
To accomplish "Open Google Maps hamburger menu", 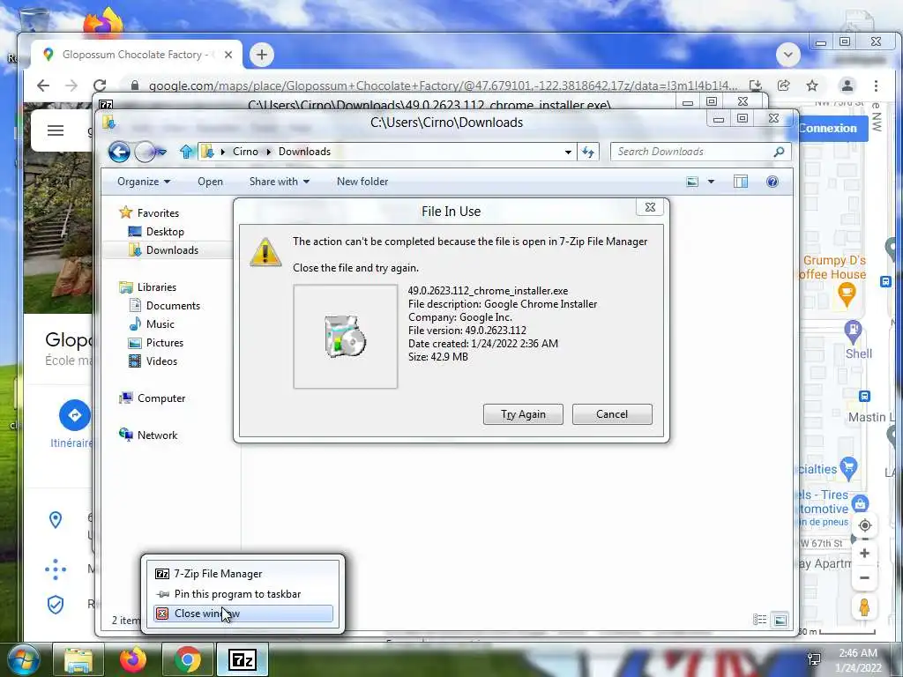I will tap(56, 130).
